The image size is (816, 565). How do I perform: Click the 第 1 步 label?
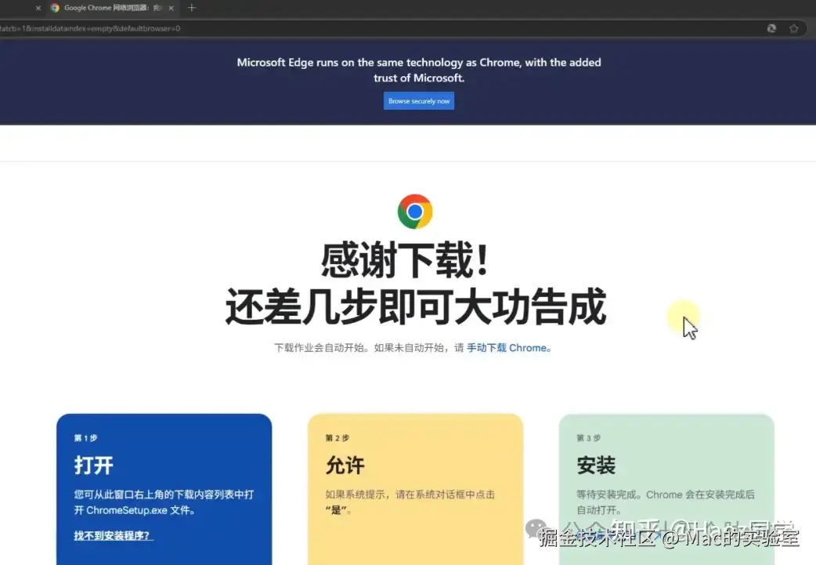tap(85, 438)
